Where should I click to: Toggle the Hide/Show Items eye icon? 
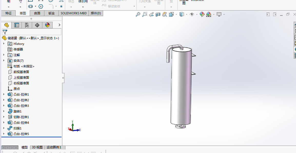click(x=192, y=14)
